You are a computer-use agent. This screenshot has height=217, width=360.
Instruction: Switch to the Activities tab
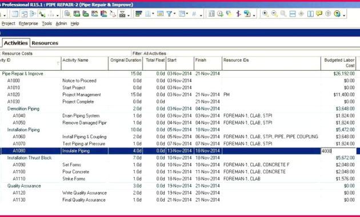[x=16, y=43]
